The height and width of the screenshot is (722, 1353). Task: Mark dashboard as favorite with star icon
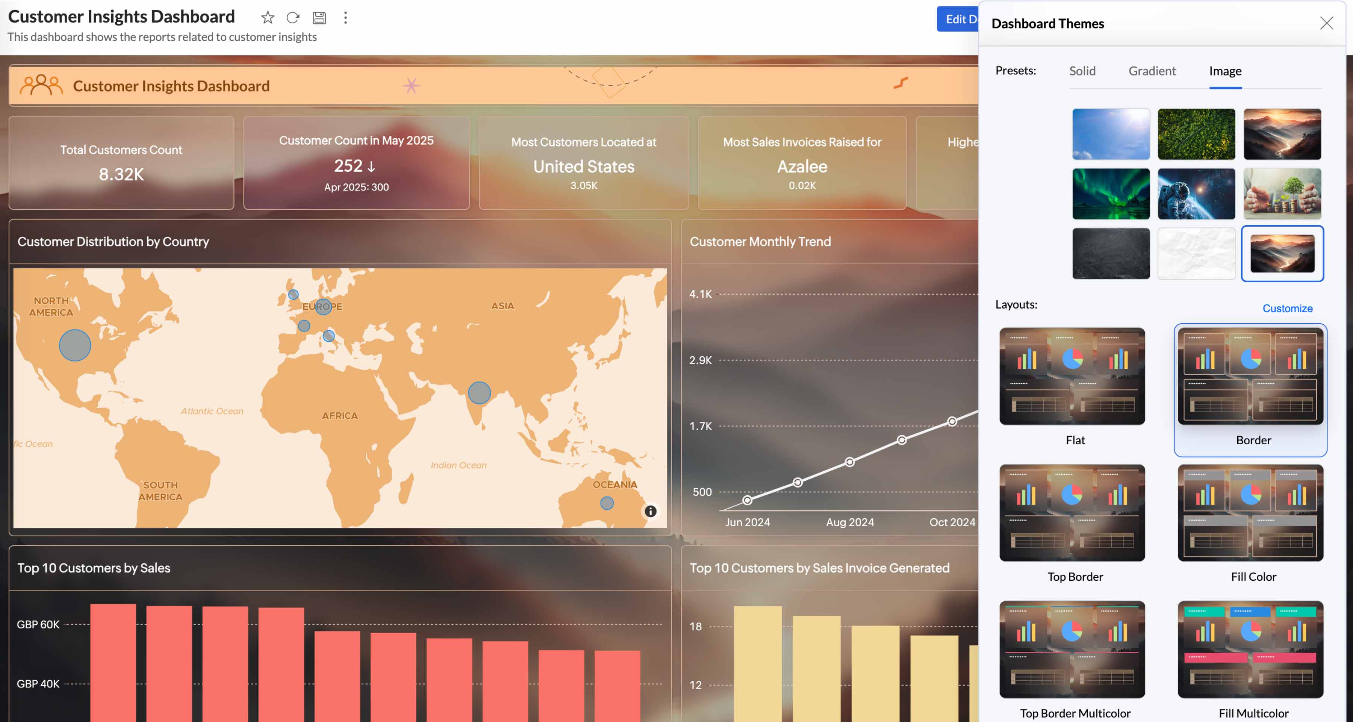[267, 18]
